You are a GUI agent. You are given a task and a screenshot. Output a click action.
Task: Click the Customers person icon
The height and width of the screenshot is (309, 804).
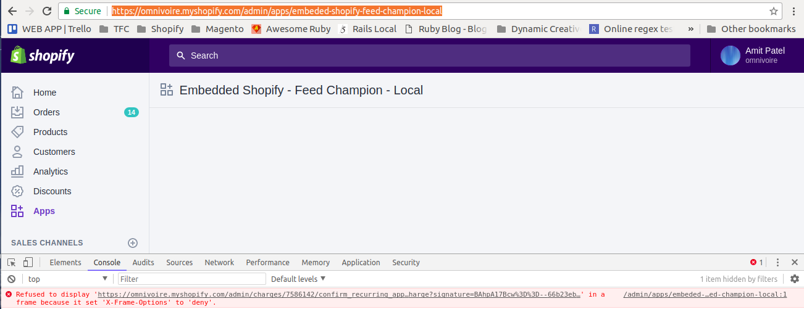pos(17,152)
